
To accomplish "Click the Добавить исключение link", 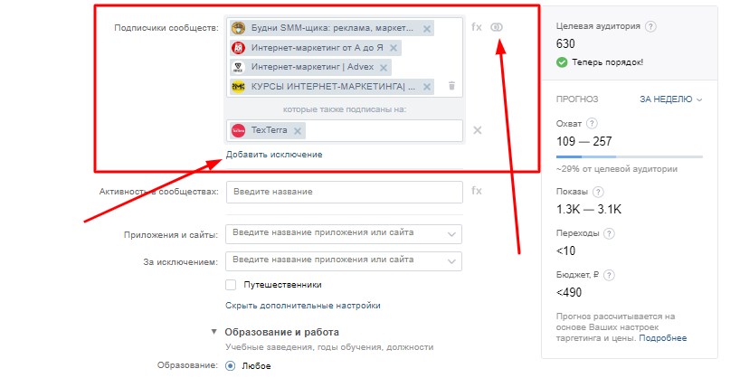I will coord(274,155).
